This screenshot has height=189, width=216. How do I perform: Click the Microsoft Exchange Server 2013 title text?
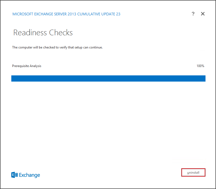pos(66,14)
